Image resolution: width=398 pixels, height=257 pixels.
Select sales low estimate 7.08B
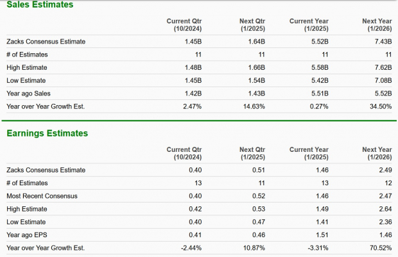[x=383, y=80]
